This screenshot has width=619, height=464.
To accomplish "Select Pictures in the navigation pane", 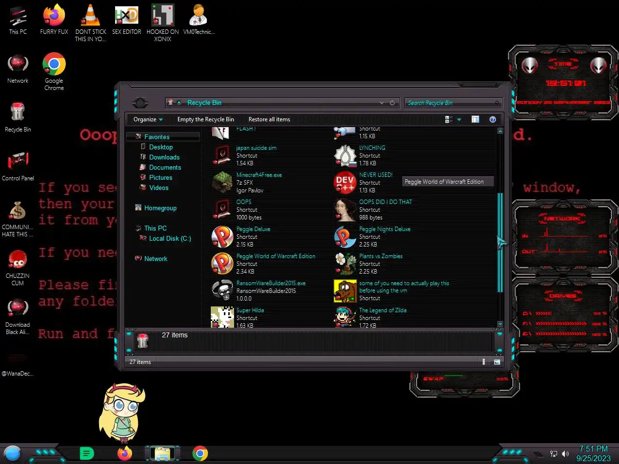I will point(161,177).
